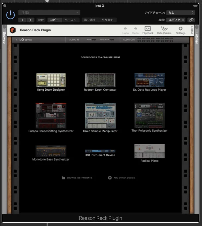Click Hide Cables icon
This screenshot has width=202, height=226.
[x=164, y=31]
